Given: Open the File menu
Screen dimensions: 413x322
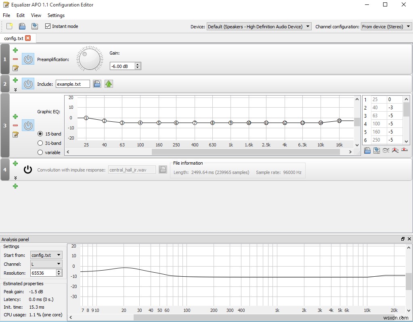Looking at the screenshot, I should [6, 15].
